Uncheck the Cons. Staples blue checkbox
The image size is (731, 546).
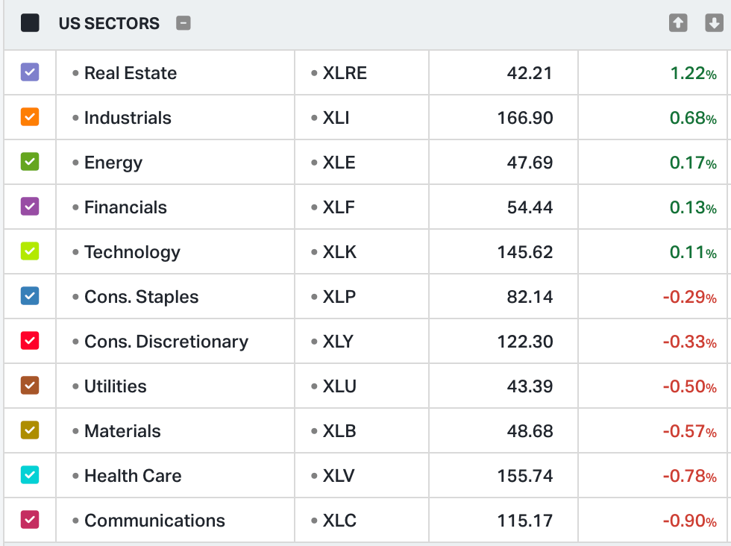click(x=30, y=296)
